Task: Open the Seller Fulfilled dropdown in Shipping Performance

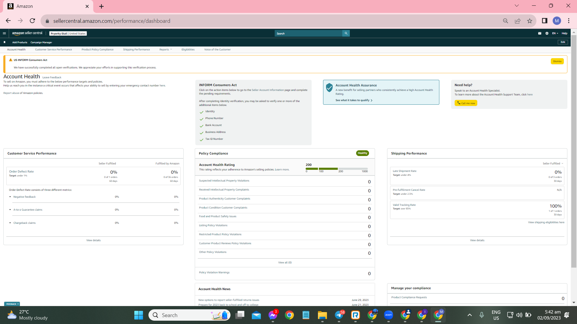Action: click(553, 163)
